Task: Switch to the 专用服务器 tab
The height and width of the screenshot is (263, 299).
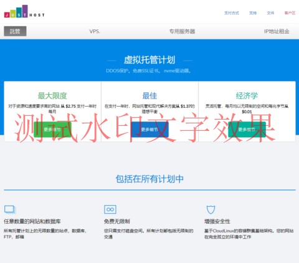Action: tap(182, 31)
